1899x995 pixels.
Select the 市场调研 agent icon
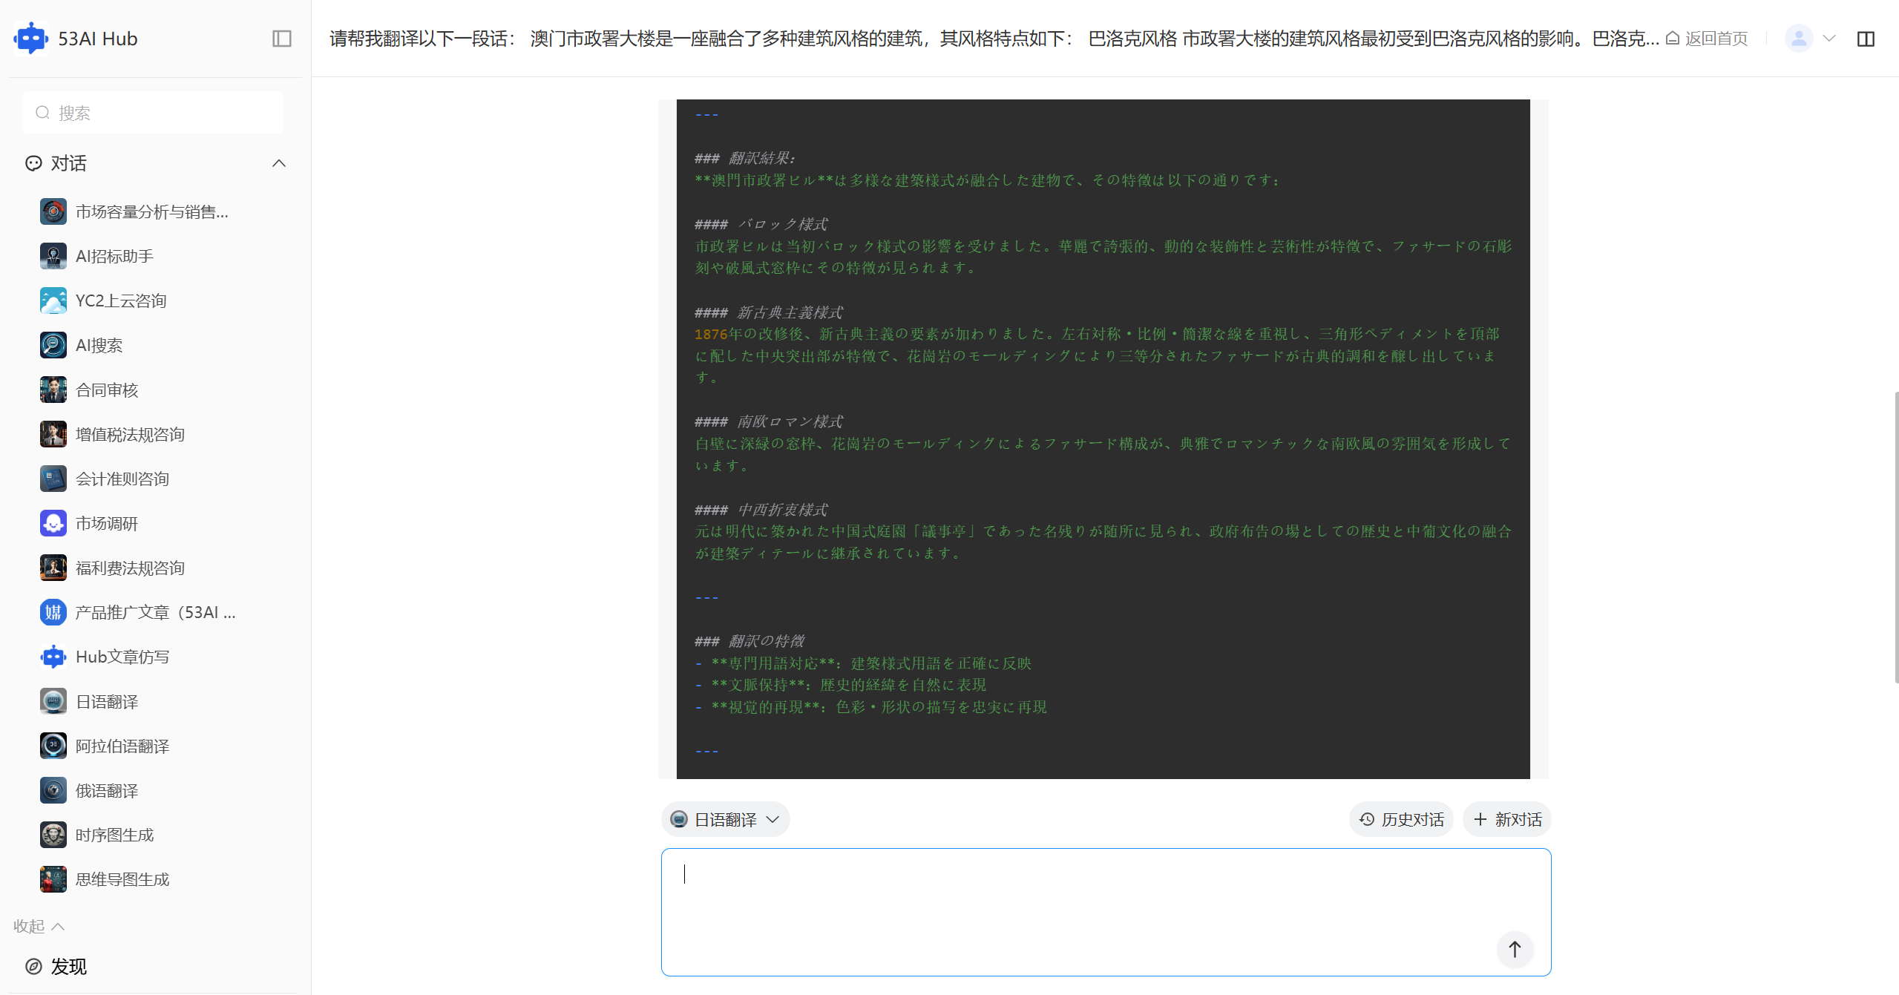[x=53, y=523]
